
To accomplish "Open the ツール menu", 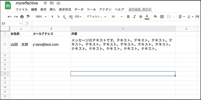I will (91, 9).
